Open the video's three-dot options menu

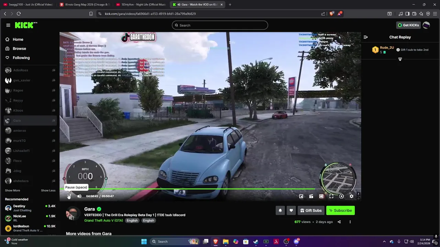(x=350, y=222)
